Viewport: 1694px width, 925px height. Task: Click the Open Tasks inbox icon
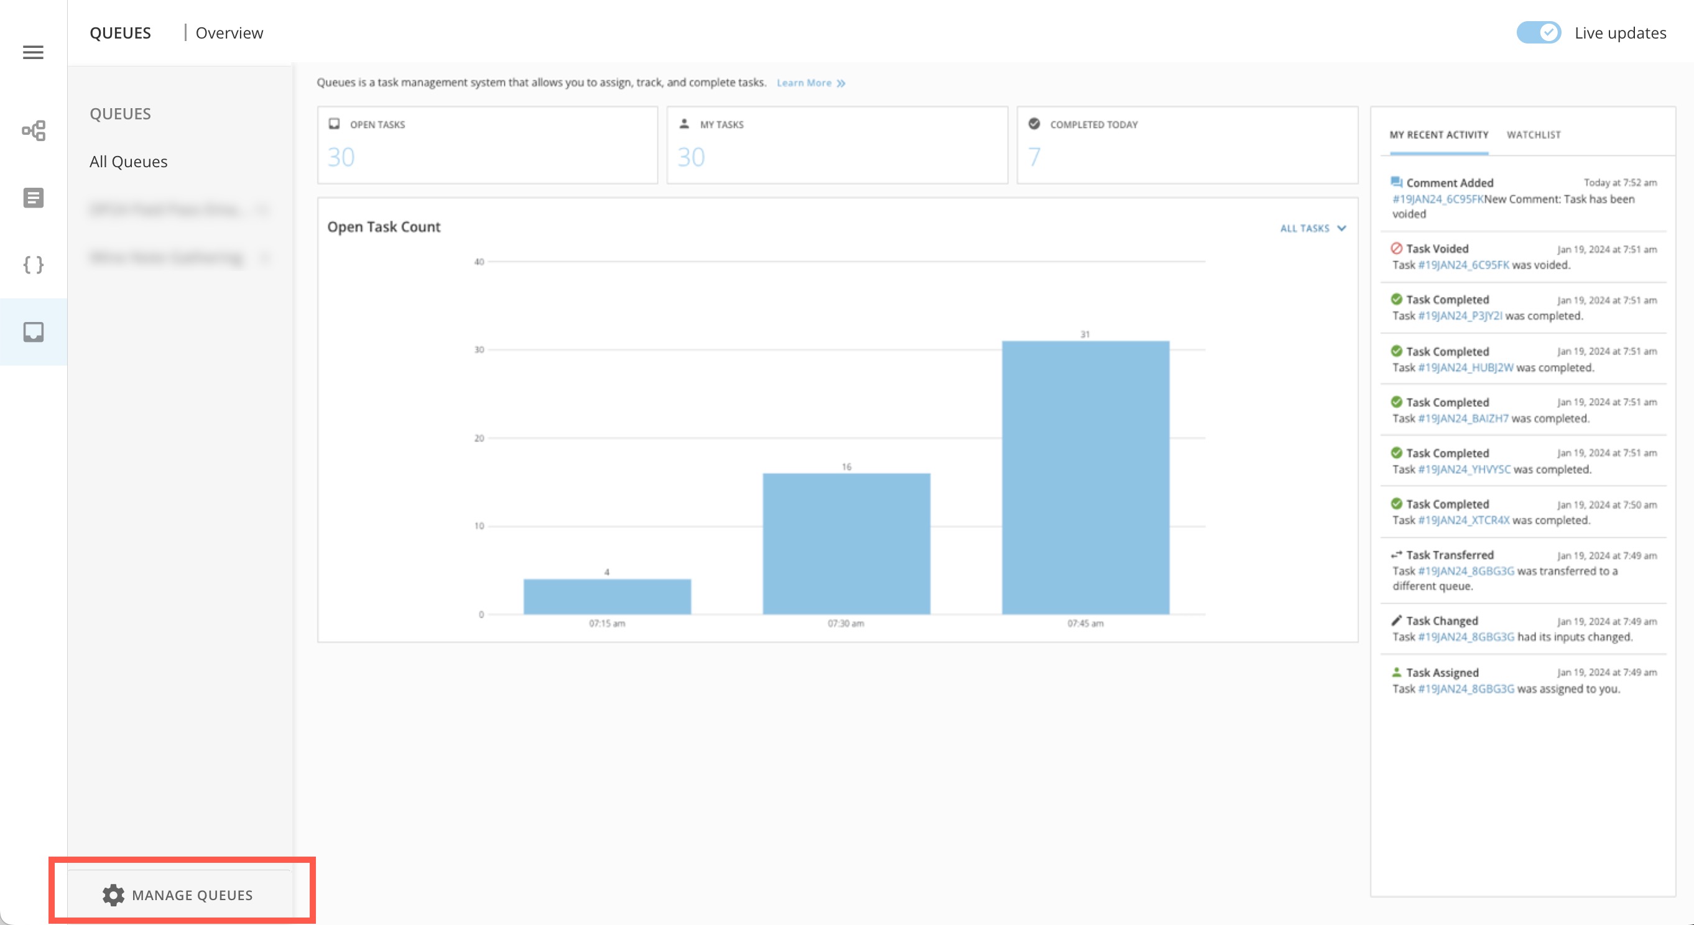[334, 124]
